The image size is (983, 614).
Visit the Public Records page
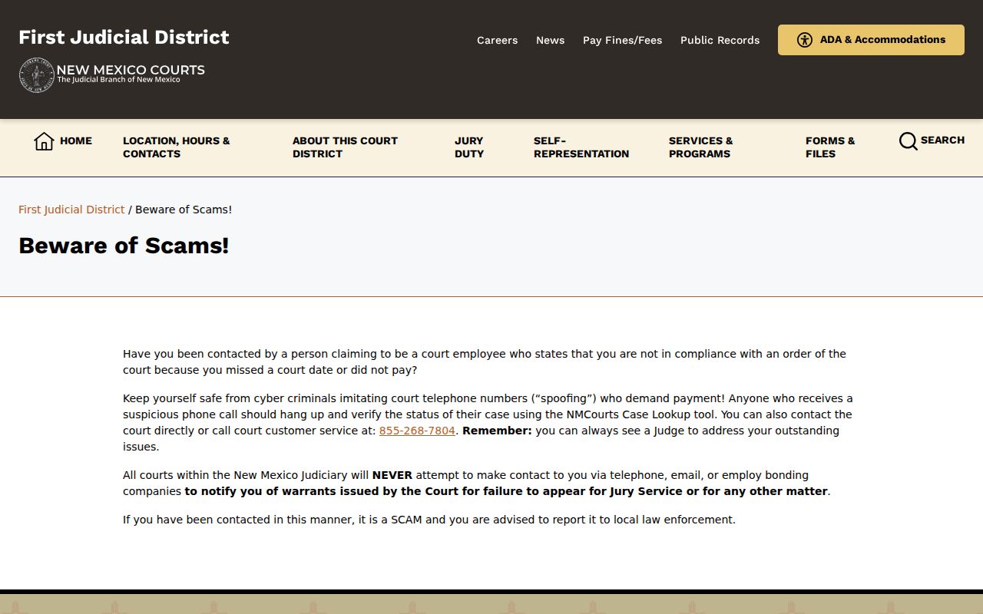pyautogui.click(x=720, y=40)
